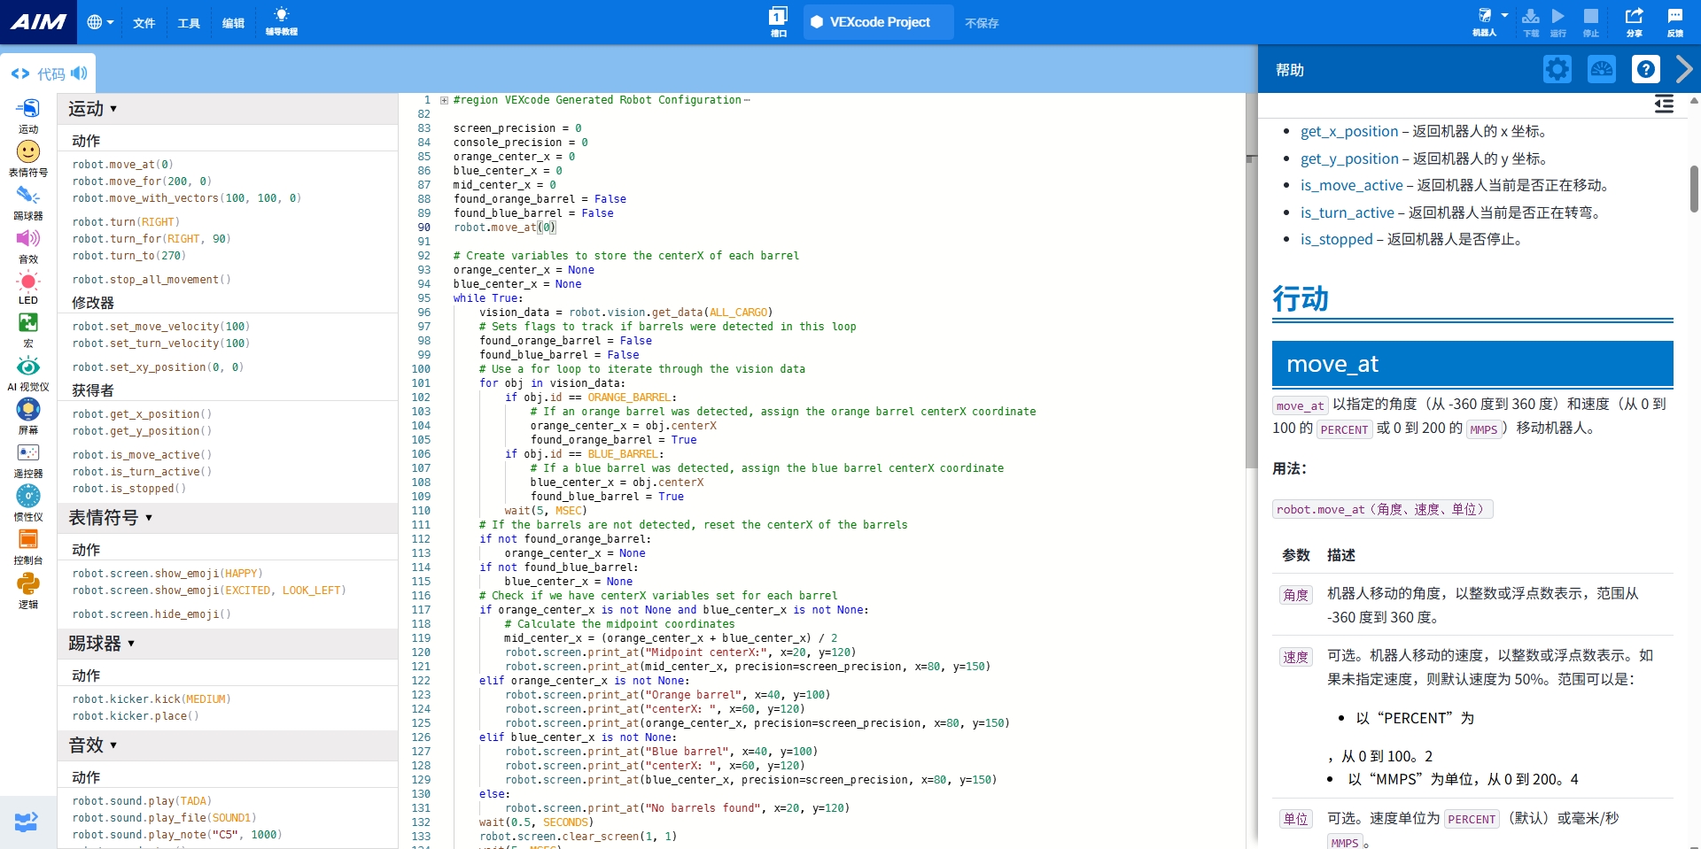Open the get_x_position help link

pyautogui.click(x=1349, y=132)
